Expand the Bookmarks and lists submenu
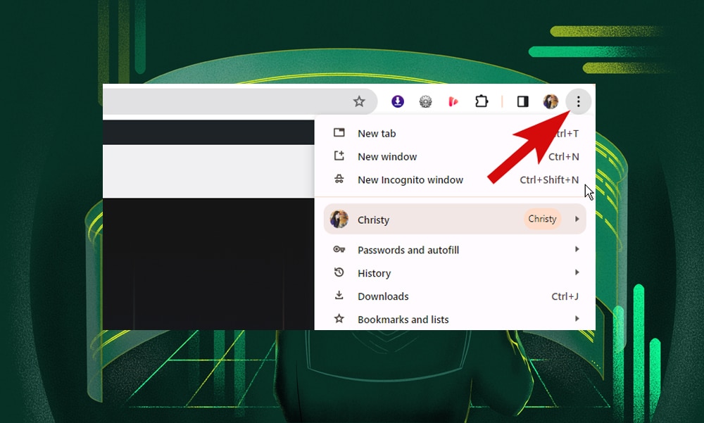Viewport: 704px width, 423px height. click(403, 319)
